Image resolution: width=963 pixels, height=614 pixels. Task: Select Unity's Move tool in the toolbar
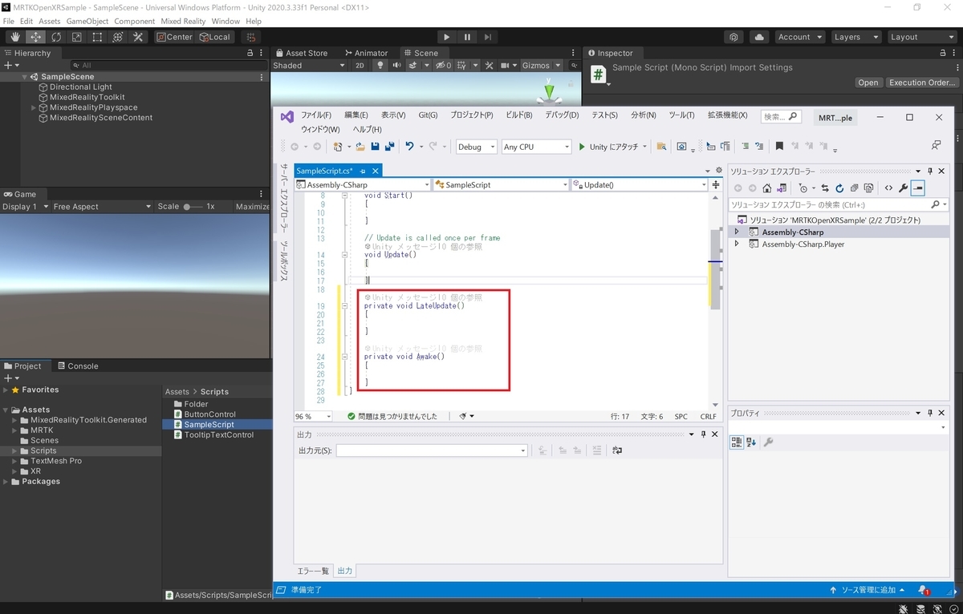click(35, 37)
